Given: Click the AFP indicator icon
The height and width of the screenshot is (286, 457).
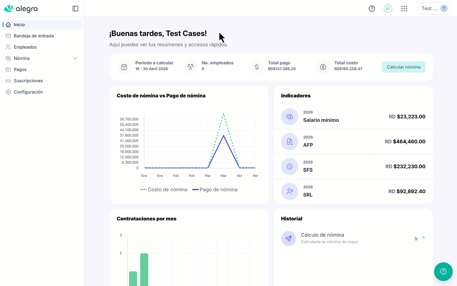Looking at the screenshot, I should pyautogui.click(x=289, y=142).
